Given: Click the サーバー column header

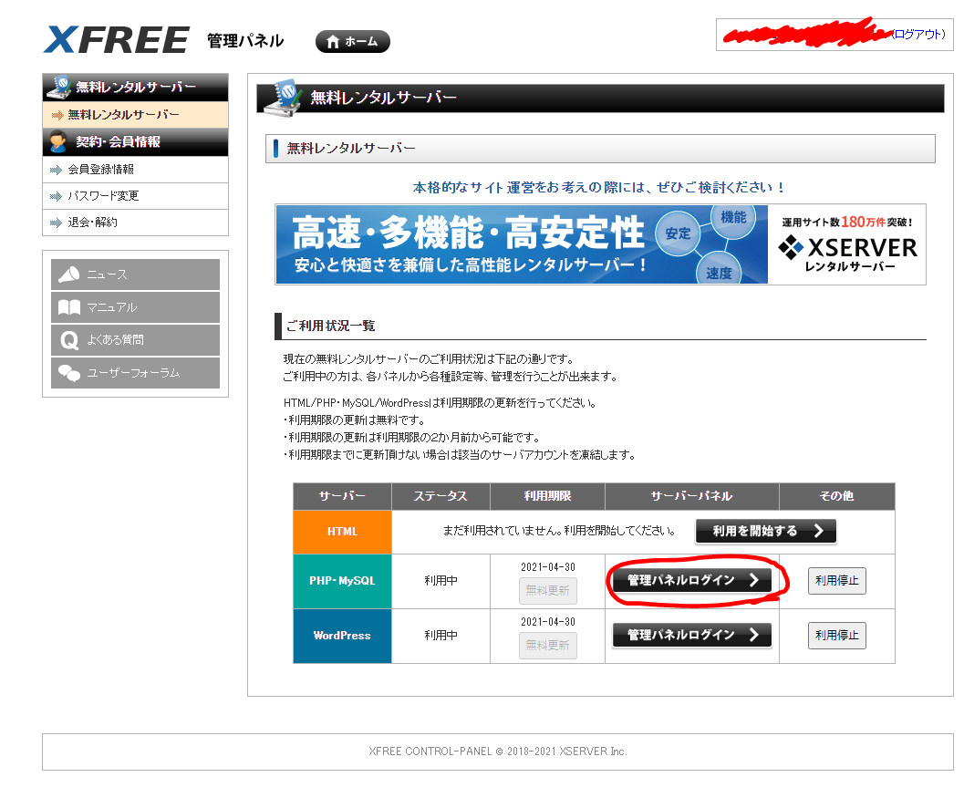Looking at the screenshot, I should coord(342,496).
